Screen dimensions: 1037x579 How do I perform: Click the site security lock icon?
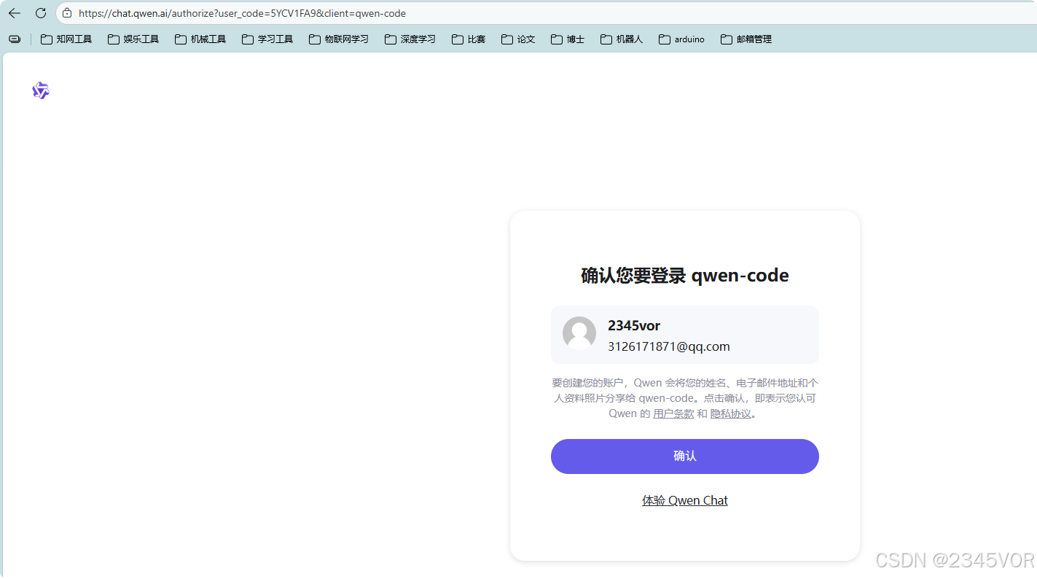tap(66, 12)
